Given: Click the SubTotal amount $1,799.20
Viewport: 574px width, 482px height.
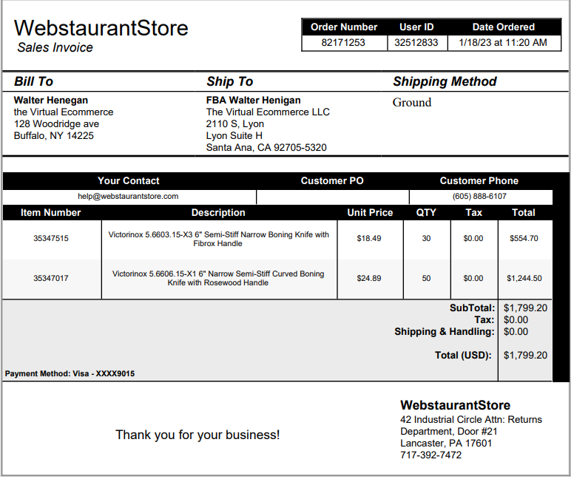Looking at the screenshot, I should [525, 308].
